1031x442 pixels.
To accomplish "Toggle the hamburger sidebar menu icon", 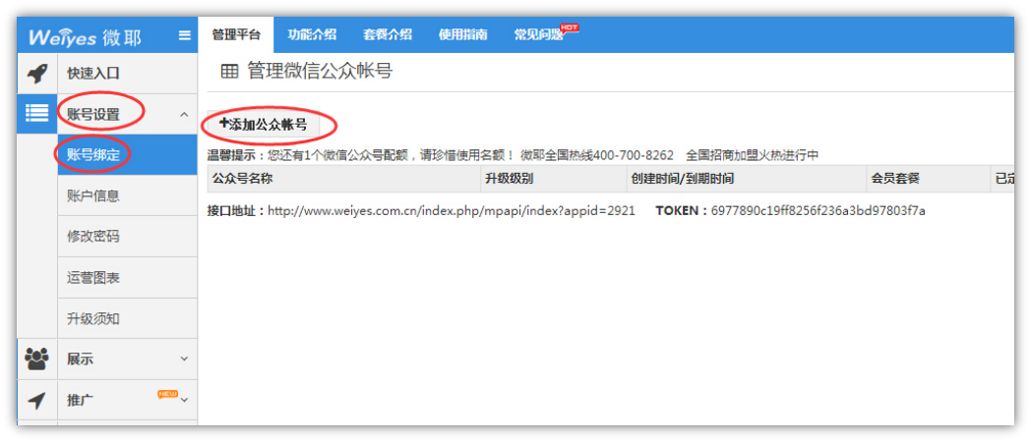I will coord(185,36).
